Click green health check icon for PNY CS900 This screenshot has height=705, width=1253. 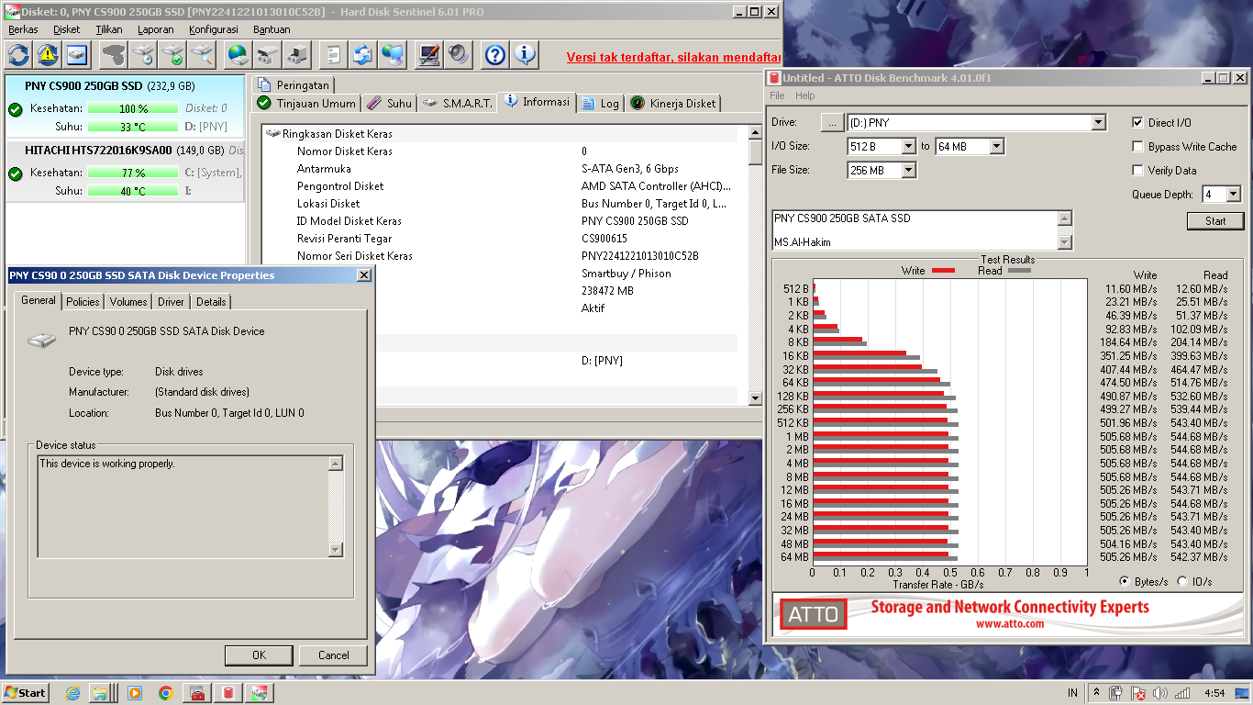15,109
